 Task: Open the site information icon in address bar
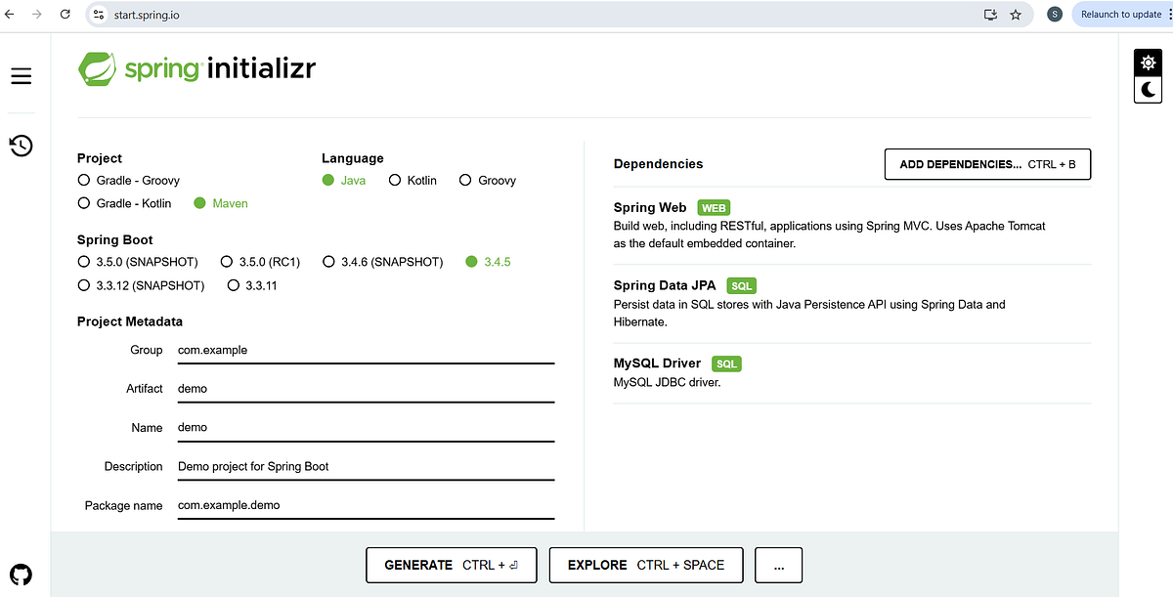click(x=98, y=15)
